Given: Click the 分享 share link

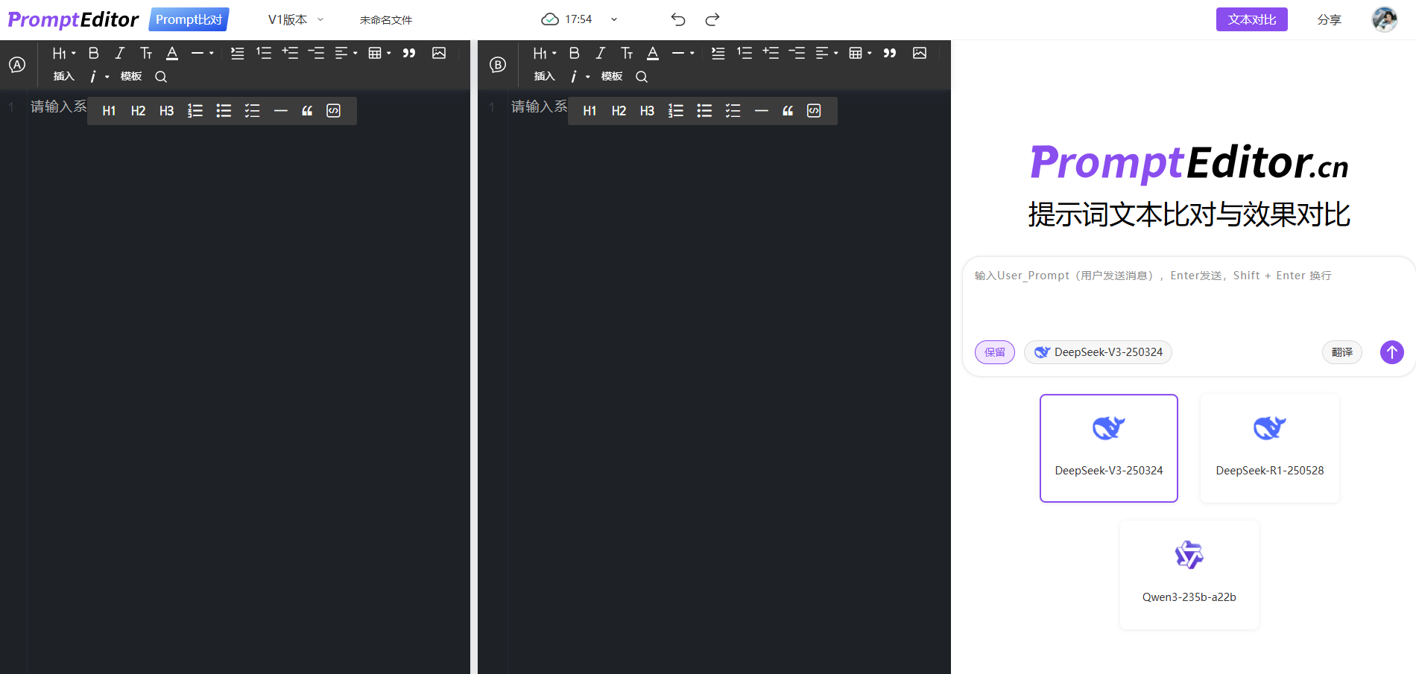Looking at the screenshot, I should click(x=1329, y=20).
